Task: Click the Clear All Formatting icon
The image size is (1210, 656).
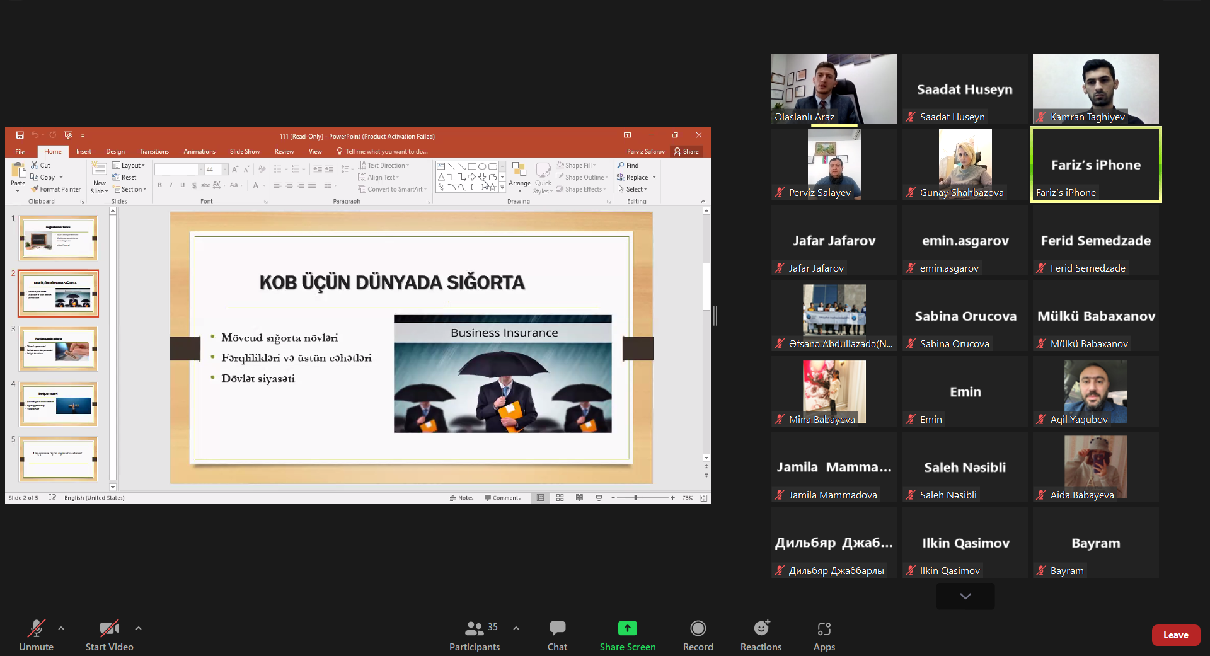Action: click(262, 169)
